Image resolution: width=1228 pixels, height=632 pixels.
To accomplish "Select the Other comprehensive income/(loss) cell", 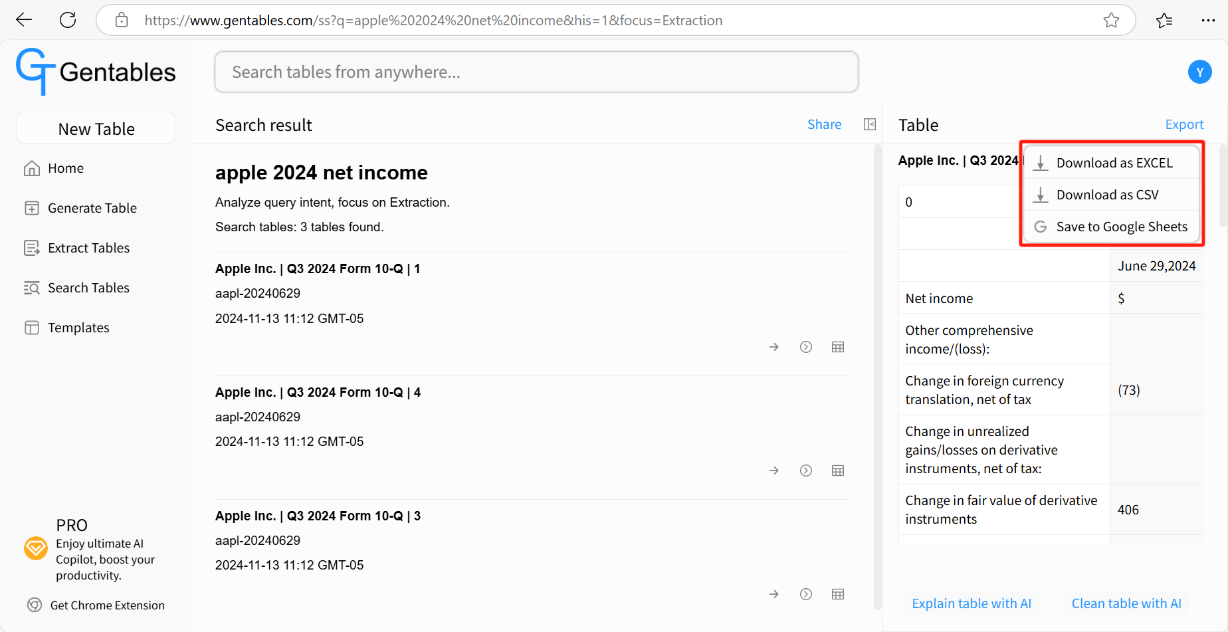I will point(1004,340).
